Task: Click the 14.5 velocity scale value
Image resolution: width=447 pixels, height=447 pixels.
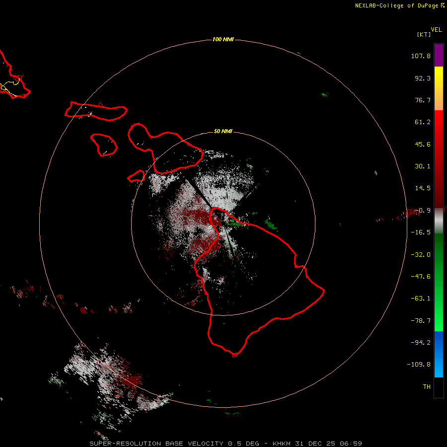Action: [423, 188]
